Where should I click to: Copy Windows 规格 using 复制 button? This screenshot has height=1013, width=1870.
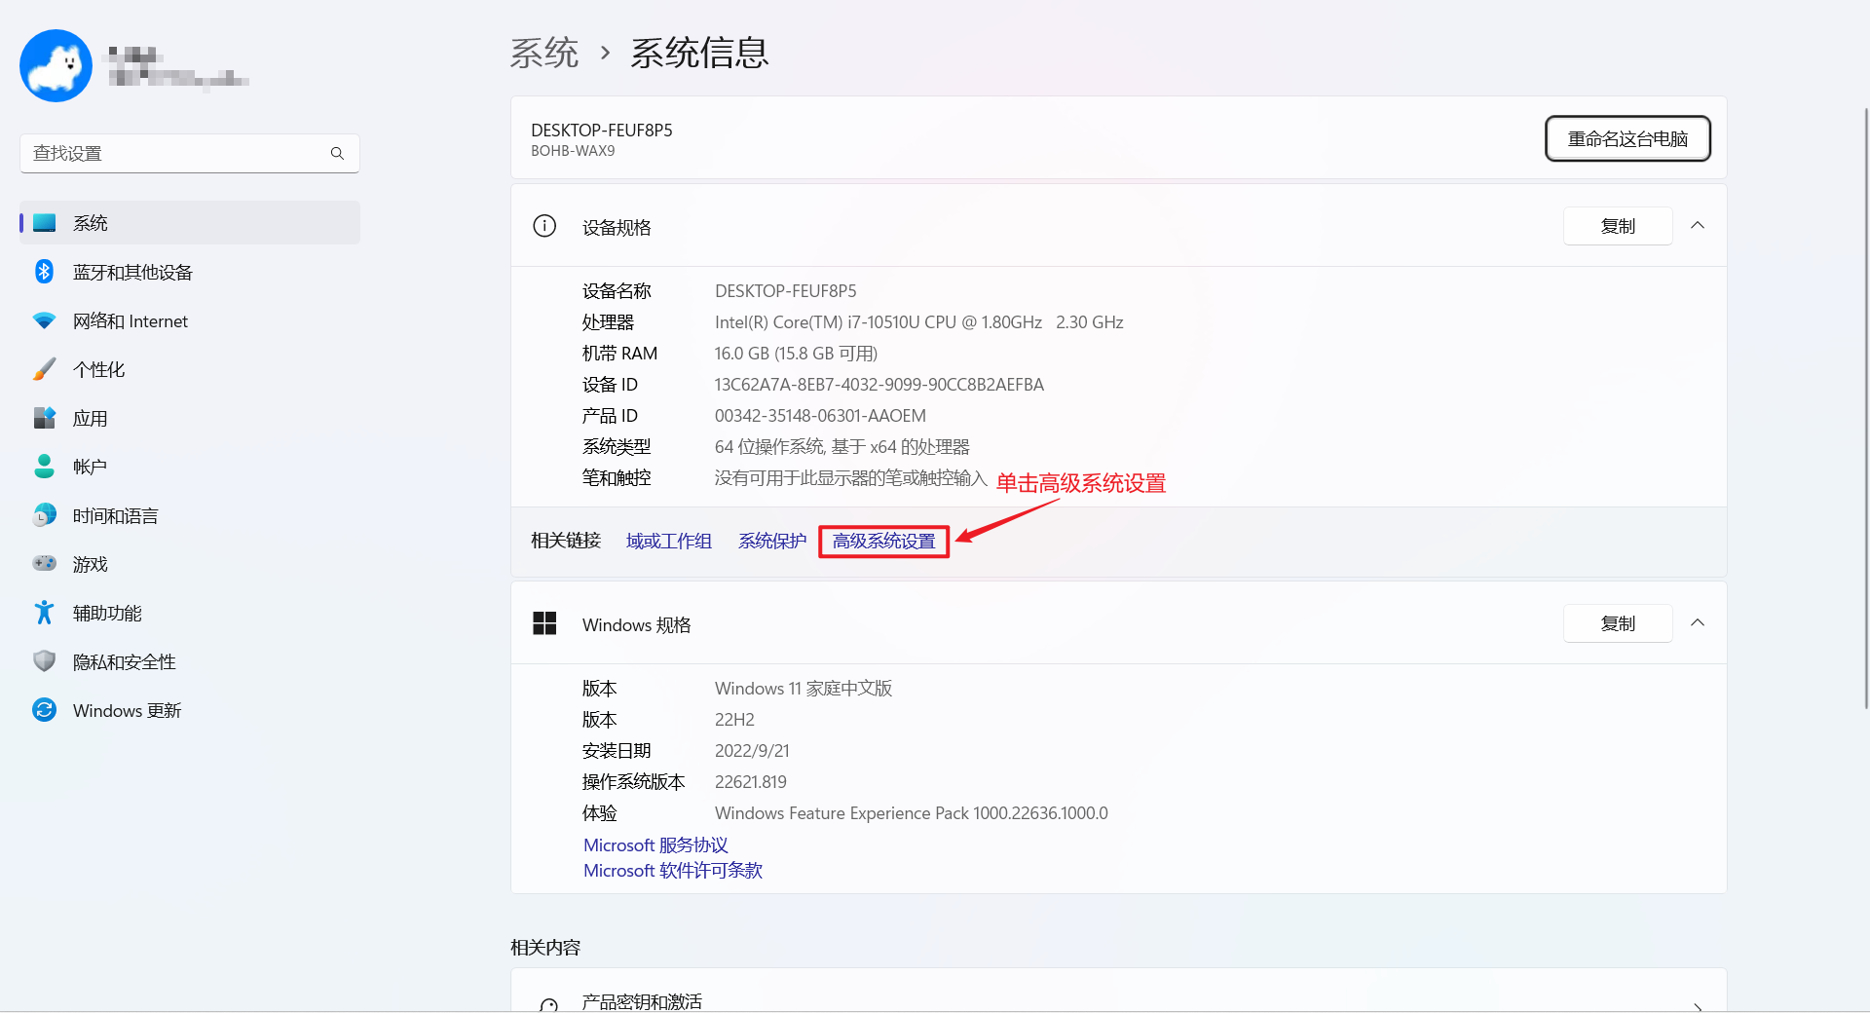coord(1618,623)
